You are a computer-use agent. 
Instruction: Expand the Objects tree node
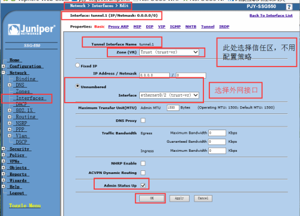pos(4,167)
